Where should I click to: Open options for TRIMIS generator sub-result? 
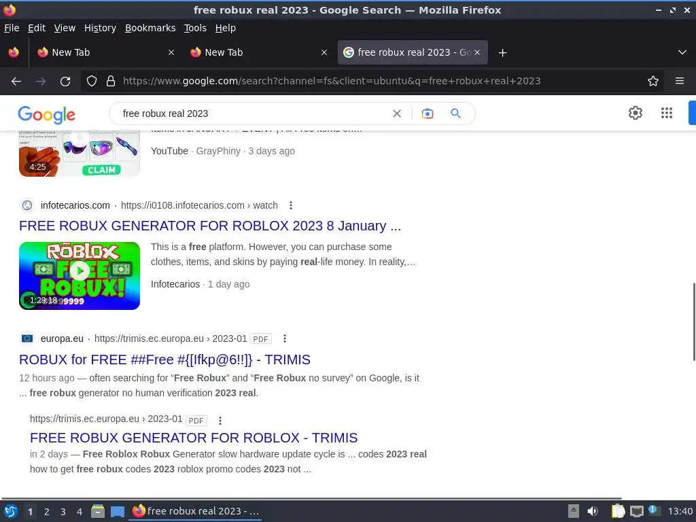220,420
